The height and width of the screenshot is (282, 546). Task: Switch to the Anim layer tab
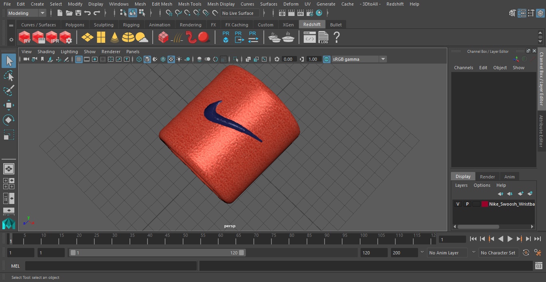tap(509, 177)
